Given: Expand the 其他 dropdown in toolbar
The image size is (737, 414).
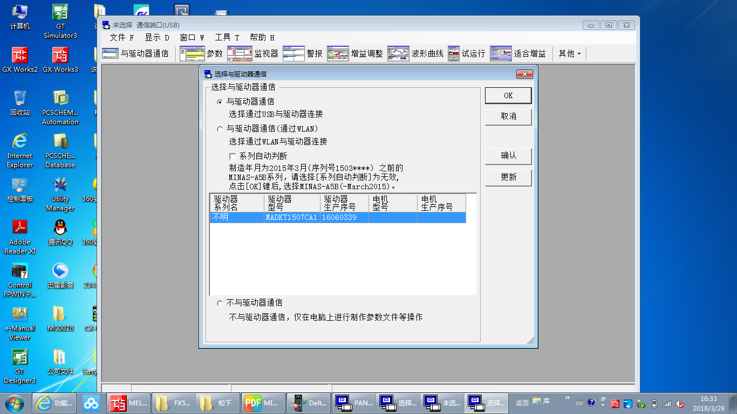Looking at the screenshot, I should (570, 53).
